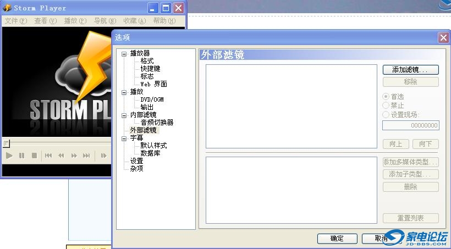The image size is (451, 249).
Task: Select 快捷键 in the options tree
Action: (x=150, y=69)
